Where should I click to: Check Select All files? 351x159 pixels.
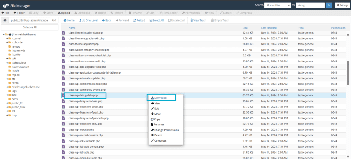point(156,20)
